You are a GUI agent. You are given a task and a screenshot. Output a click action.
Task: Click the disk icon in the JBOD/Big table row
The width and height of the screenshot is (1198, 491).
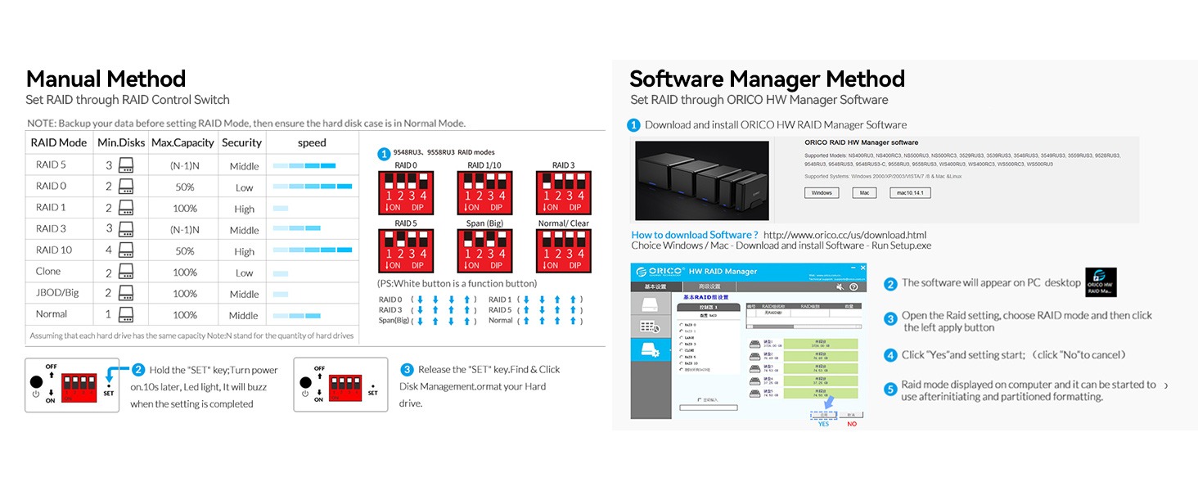125,293
